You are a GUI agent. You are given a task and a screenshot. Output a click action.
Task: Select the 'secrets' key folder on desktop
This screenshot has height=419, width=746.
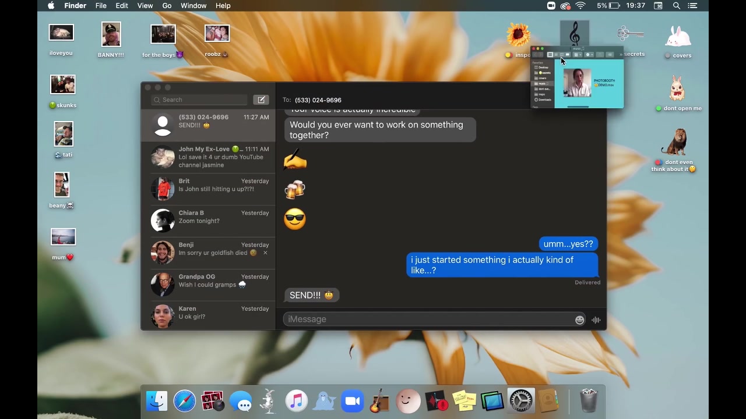[631, 40]
